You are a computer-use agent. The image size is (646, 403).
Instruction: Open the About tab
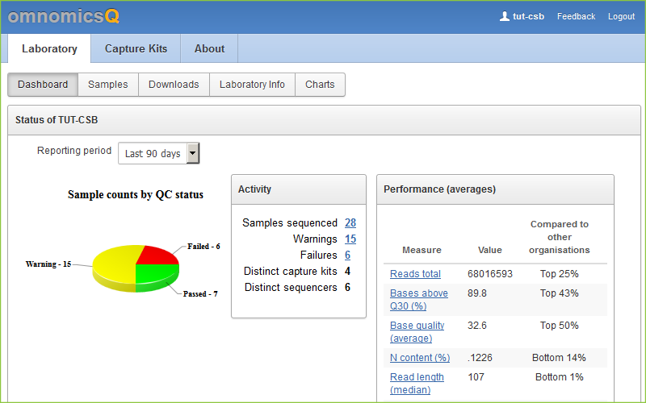(209, 48)
